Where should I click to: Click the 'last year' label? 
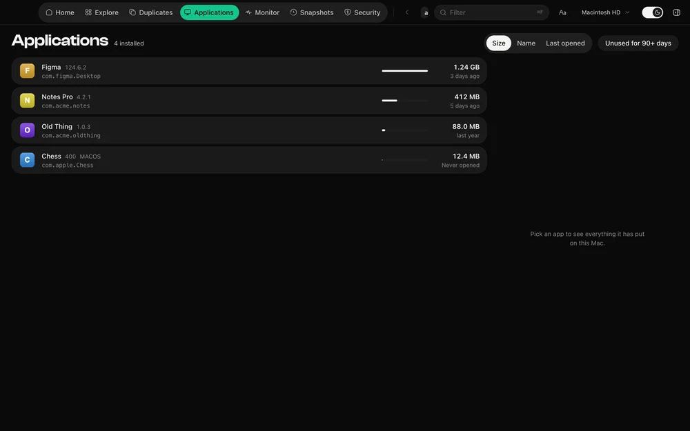(468, 135)
